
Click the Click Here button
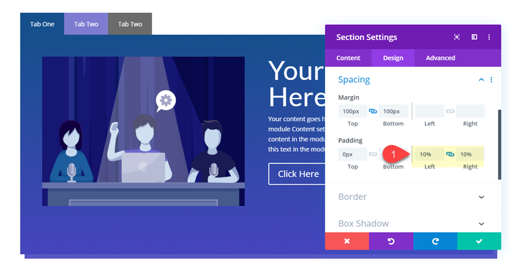click(297, 174)
